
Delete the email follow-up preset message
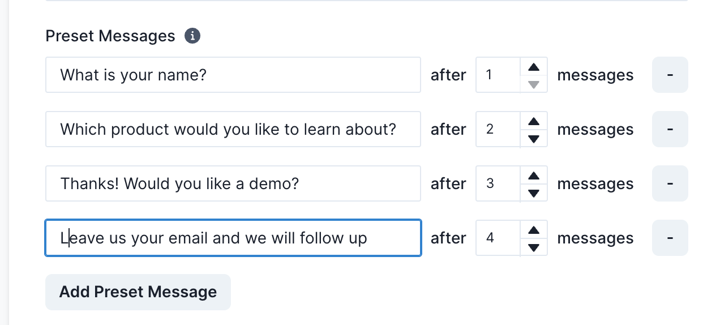[x=670, y=238]
